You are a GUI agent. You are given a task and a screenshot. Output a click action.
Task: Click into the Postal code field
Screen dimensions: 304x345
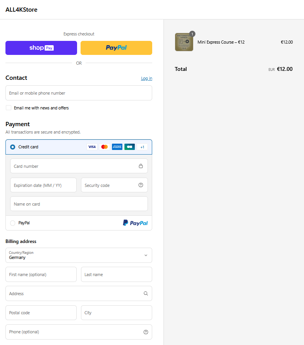[x=41, y=313]
